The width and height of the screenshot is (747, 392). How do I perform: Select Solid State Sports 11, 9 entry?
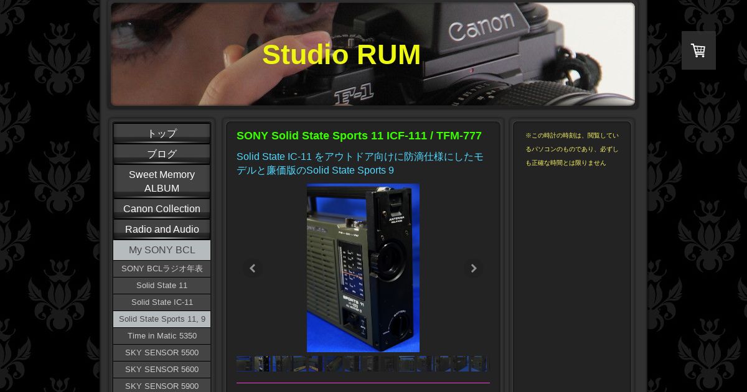[x=162, y=319]
